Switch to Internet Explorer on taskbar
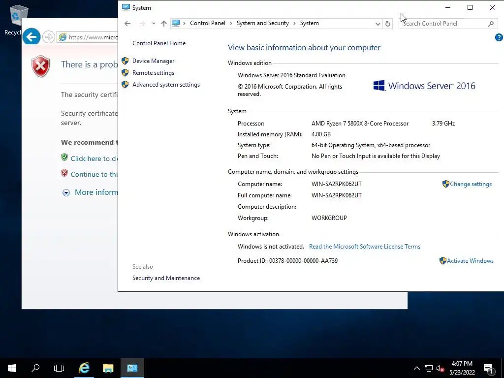This screenshot has width=504, height=378. (84, 368)
